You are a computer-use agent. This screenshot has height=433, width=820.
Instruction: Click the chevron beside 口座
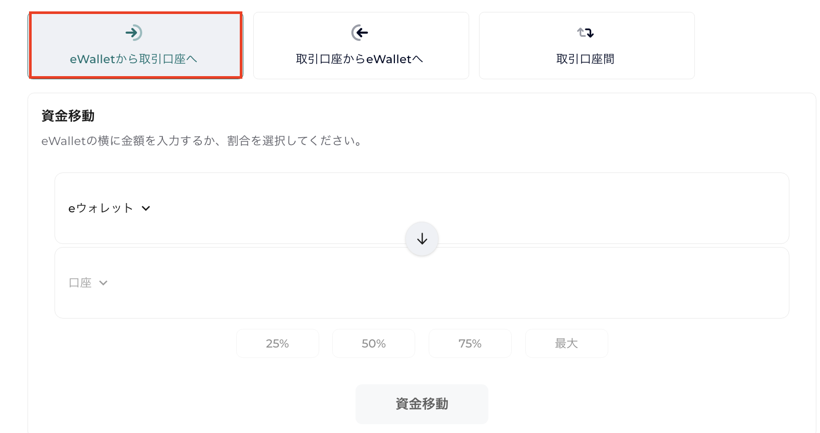point(103,283)
